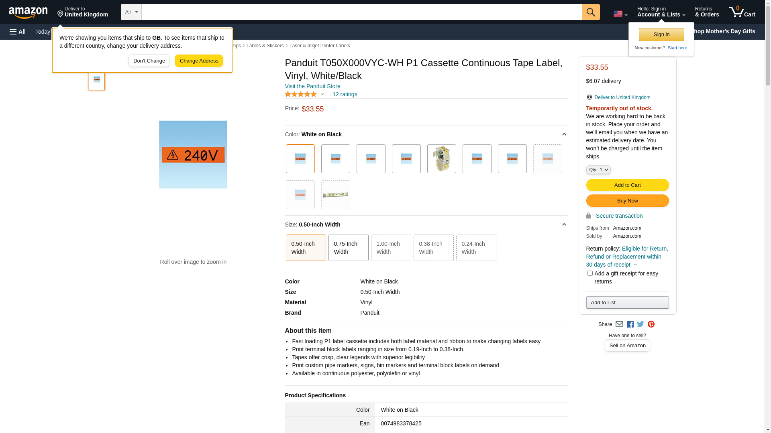Viewport: 771px width, 433px height.
Task: Open the Qty quantity dropdown
Action: 598,170
